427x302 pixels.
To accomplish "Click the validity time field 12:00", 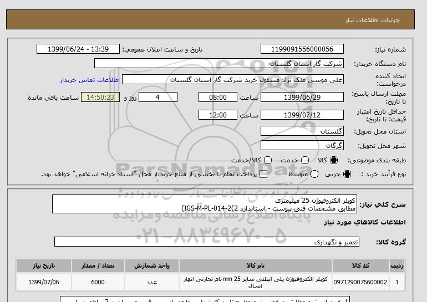I will click(218, 115).
